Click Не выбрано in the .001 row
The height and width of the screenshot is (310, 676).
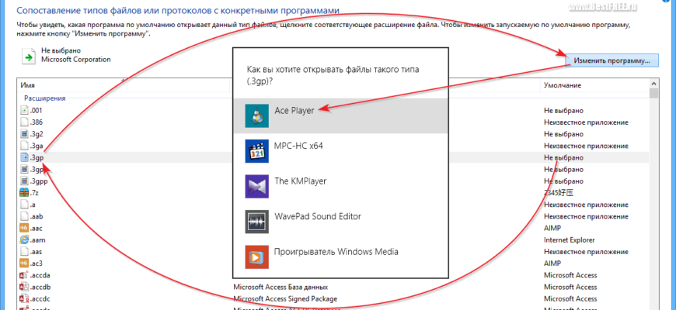[x=563, y=111]
